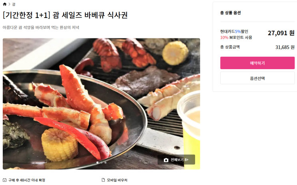The image size is (297, 185).
Task: Click the pink 예약하기 reserve button
Action: pyautogui.click(x=257, y=63)
